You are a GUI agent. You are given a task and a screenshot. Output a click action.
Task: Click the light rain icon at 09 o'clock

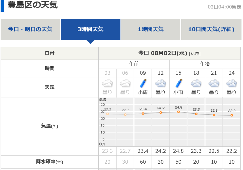143,83
